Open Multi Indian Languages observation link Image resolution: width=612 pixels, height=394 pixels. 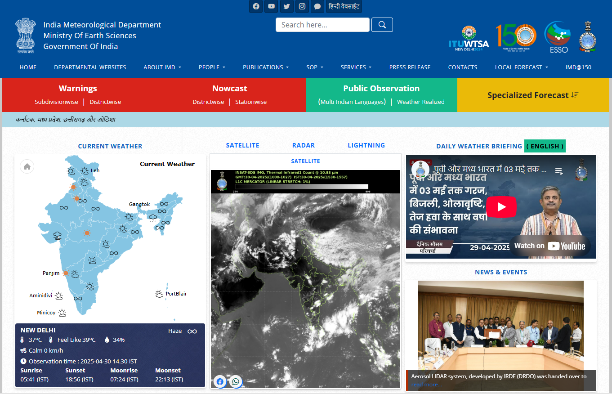click(352, 102)
